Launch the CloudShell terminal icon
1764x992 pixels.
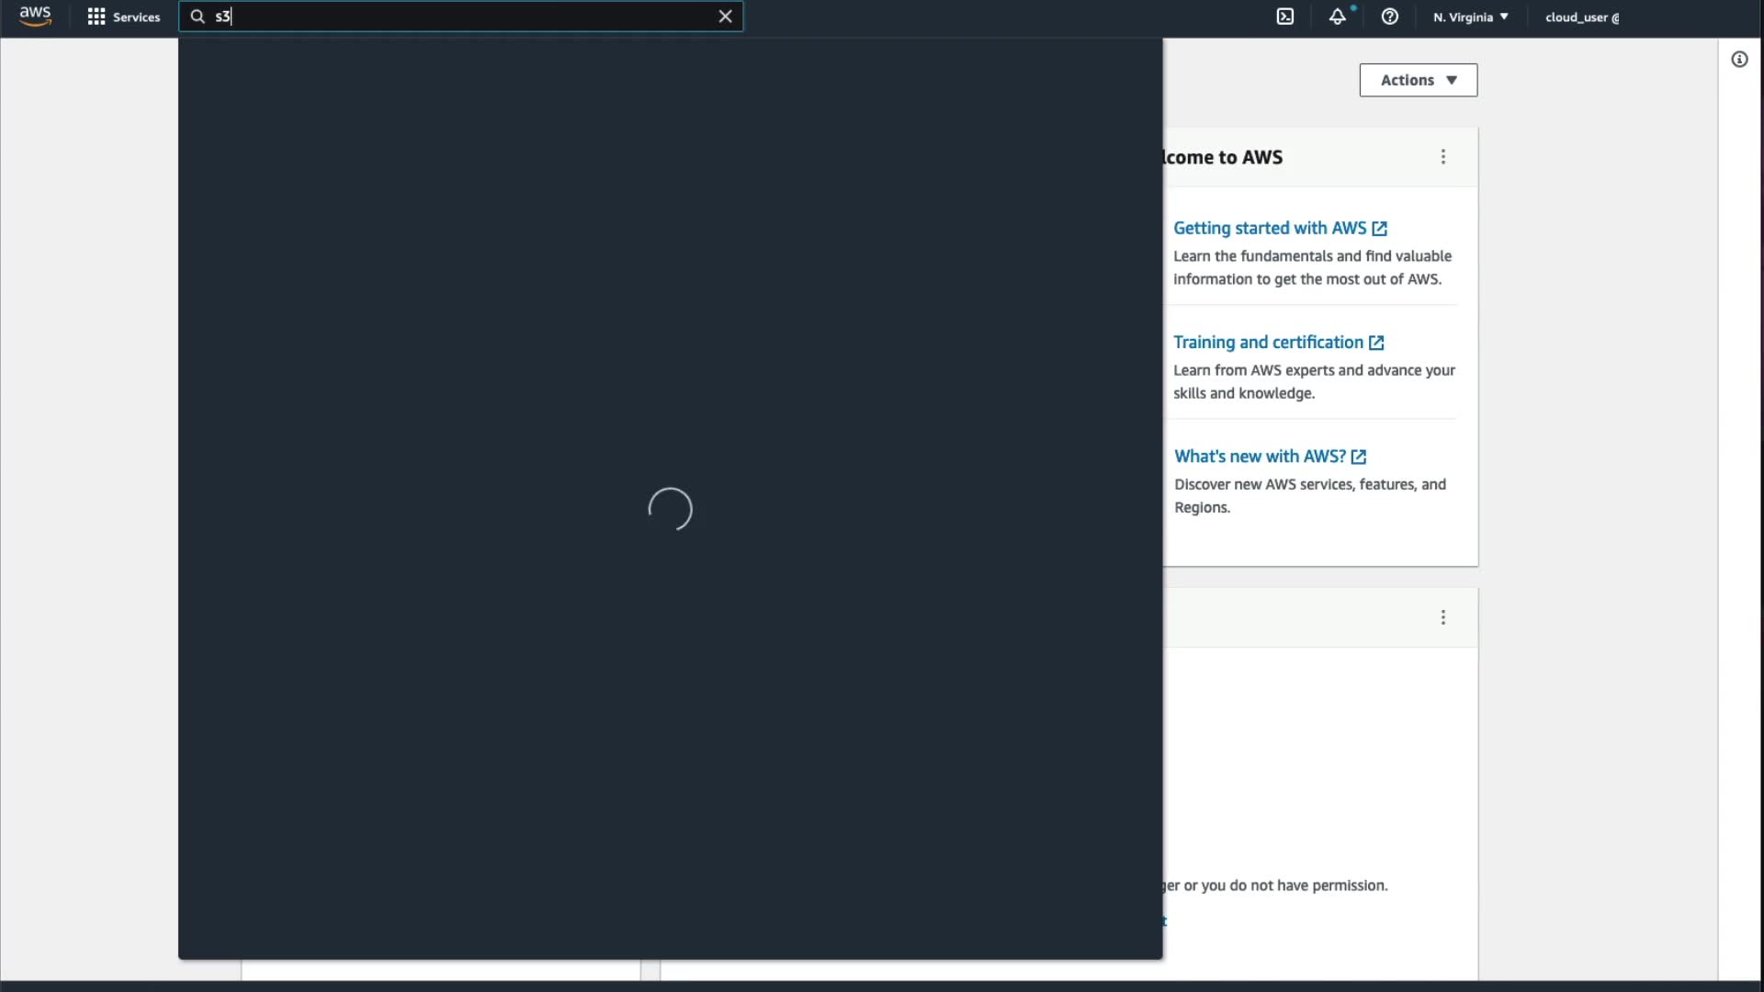pos(1285,17)
